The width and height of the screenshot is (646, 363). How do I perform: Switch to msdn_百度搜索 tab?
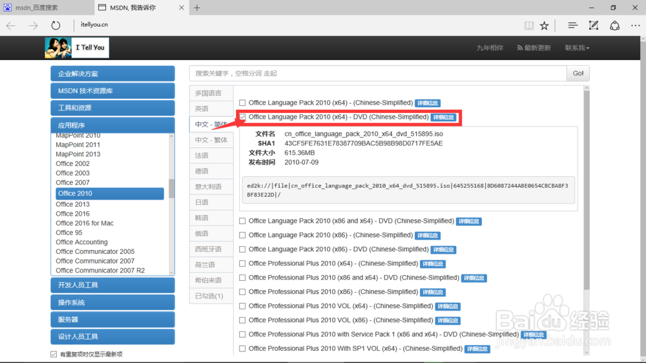[x=47, y=7]
